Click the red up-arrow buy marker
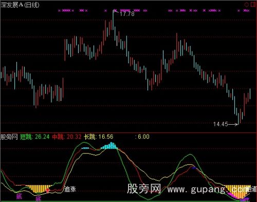The image size is (257, 202). pyautogui.click(x=48, y=190)
